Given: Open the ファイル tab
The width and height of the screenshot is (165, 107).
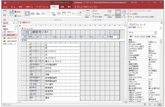Looking at the screenshot, I should [5, 7].
